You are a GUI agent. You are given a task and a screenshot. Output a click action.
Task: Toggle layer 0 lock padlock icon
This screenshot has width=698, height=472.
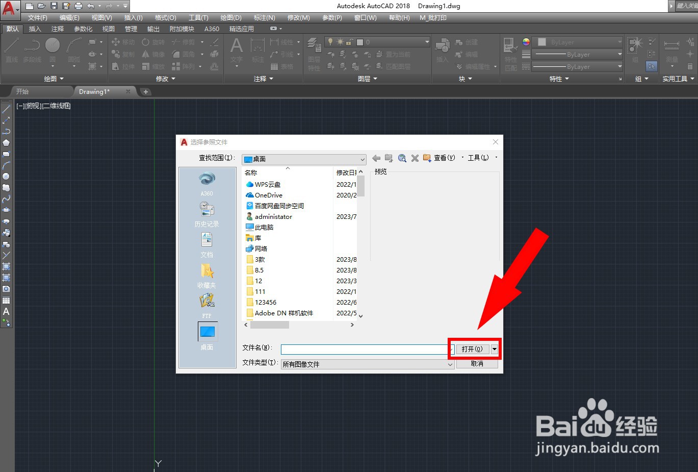[350, 42]
